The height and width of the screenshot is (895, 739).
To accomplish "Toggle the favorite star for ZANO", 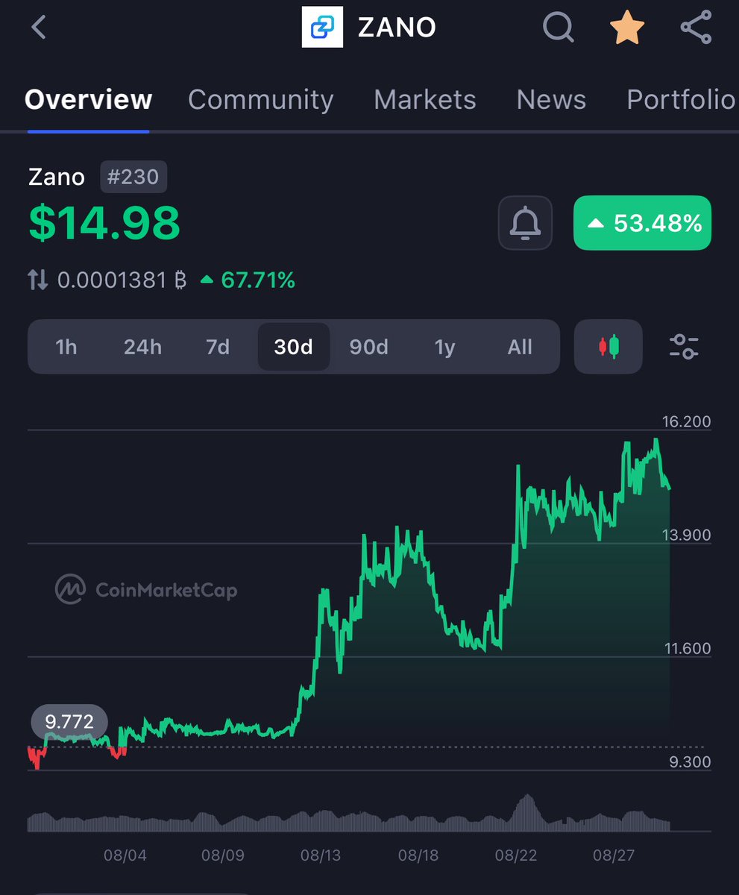I will click(627, 28).
